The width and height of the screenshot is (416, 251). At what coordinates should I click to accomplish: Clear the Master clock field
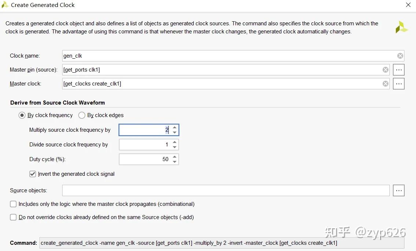pyautogui.click(x=385, y=84)
